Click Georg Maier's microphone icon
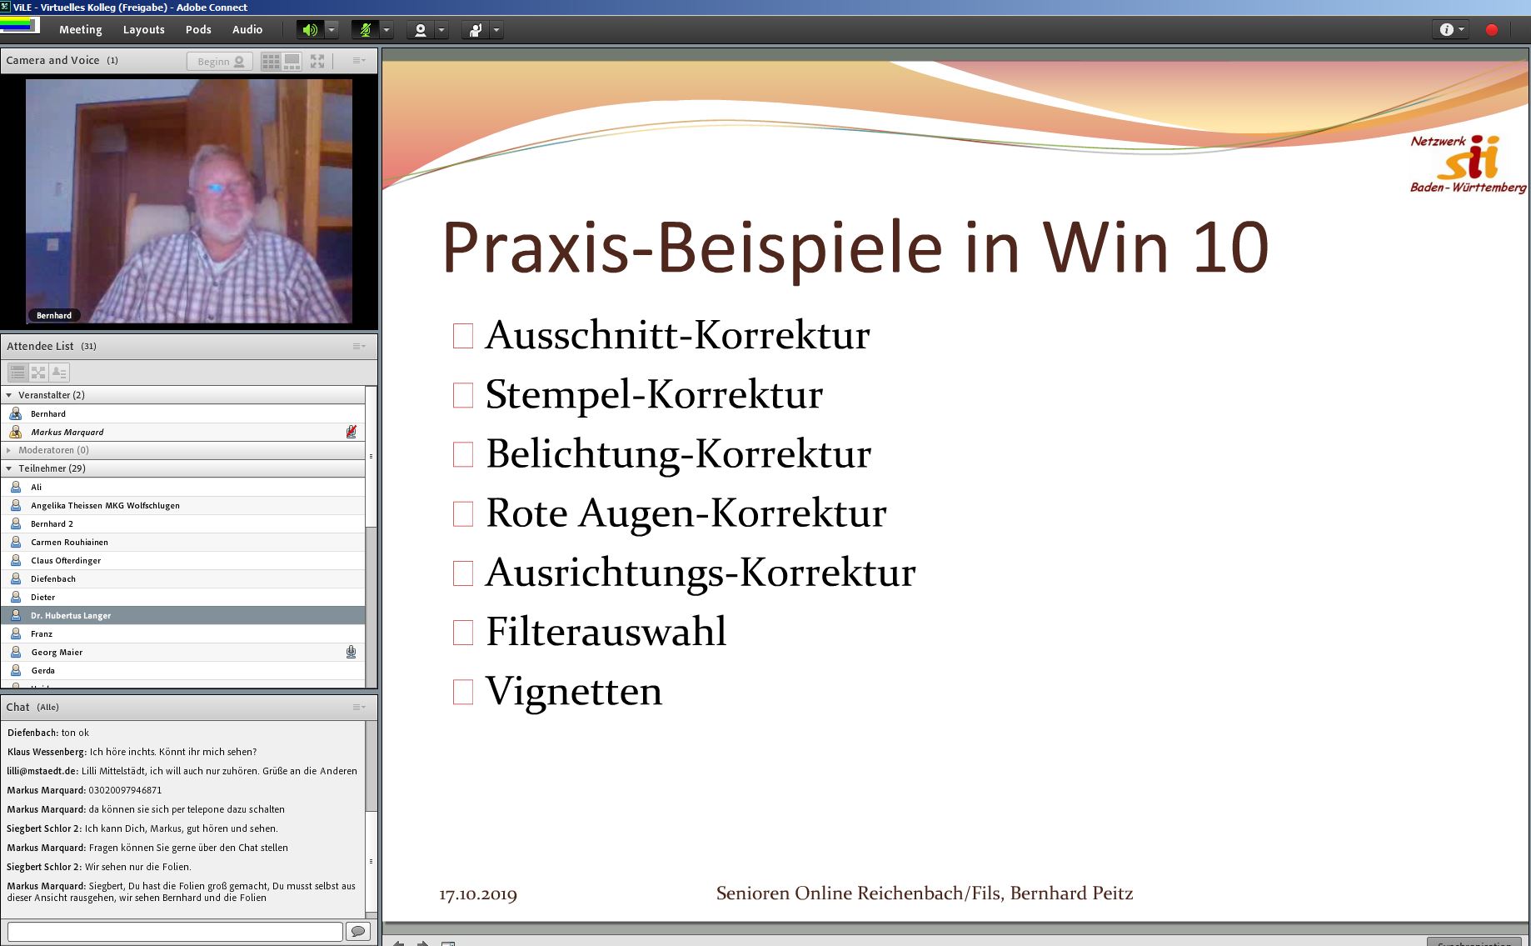1531x946 pixels. [351, 652]
